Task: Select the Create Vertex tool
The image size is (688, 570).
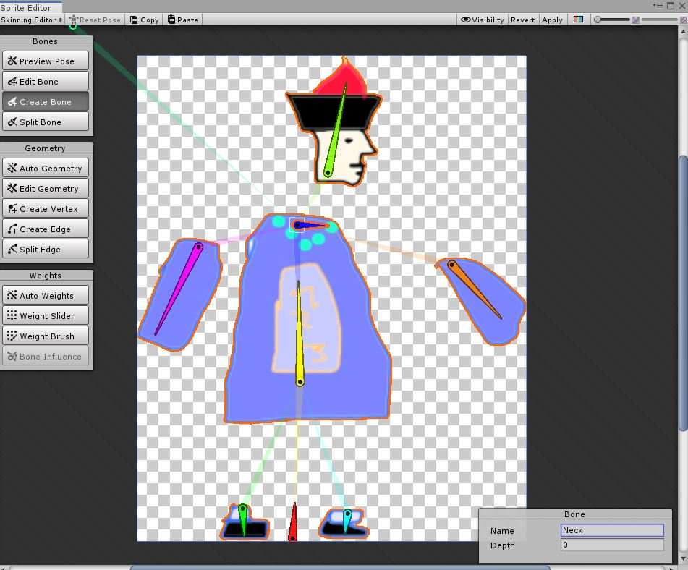Action: 45,208
